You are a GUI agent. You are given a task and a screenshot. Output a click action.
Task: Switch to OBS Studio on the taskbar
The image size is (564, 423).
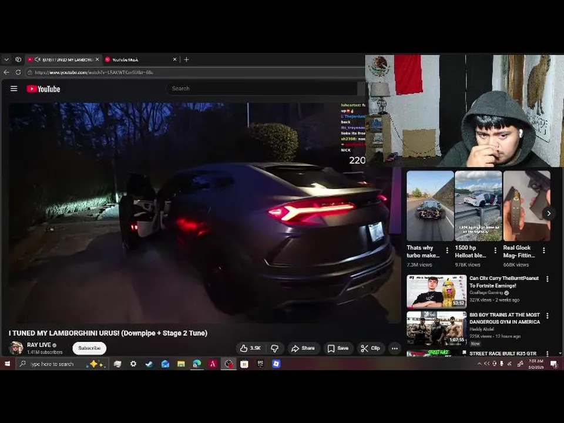click(x=229, y=364)
